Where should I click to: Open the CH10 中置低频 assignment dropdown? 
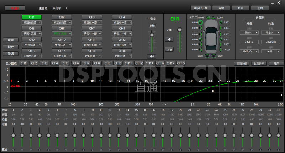62,45
